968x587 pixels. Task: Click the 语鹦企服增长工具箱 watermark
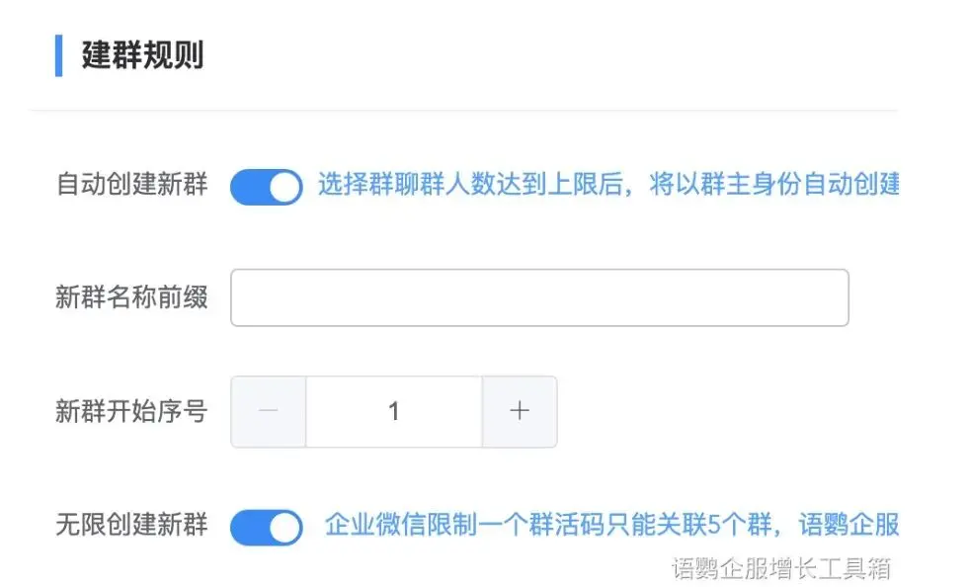point(781,567)
